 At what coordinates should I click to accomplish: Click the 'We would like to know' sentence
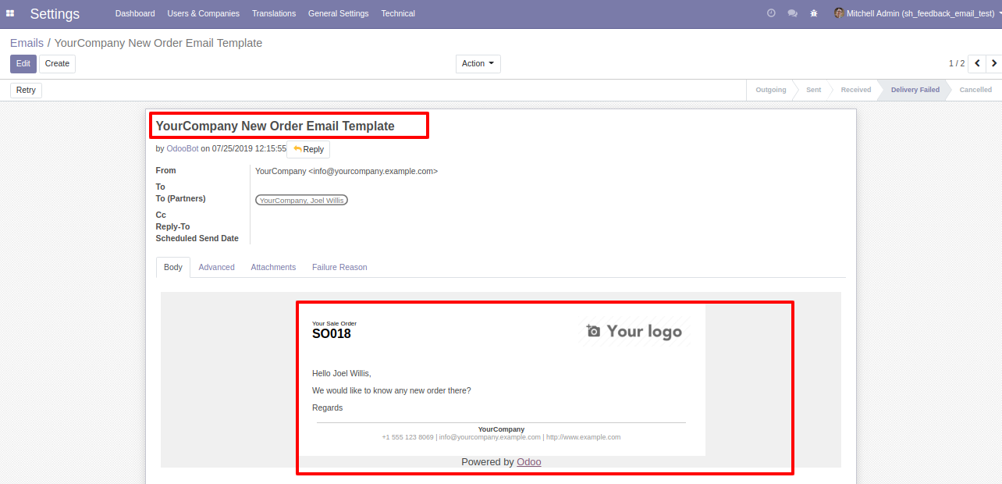coord(392,391)
